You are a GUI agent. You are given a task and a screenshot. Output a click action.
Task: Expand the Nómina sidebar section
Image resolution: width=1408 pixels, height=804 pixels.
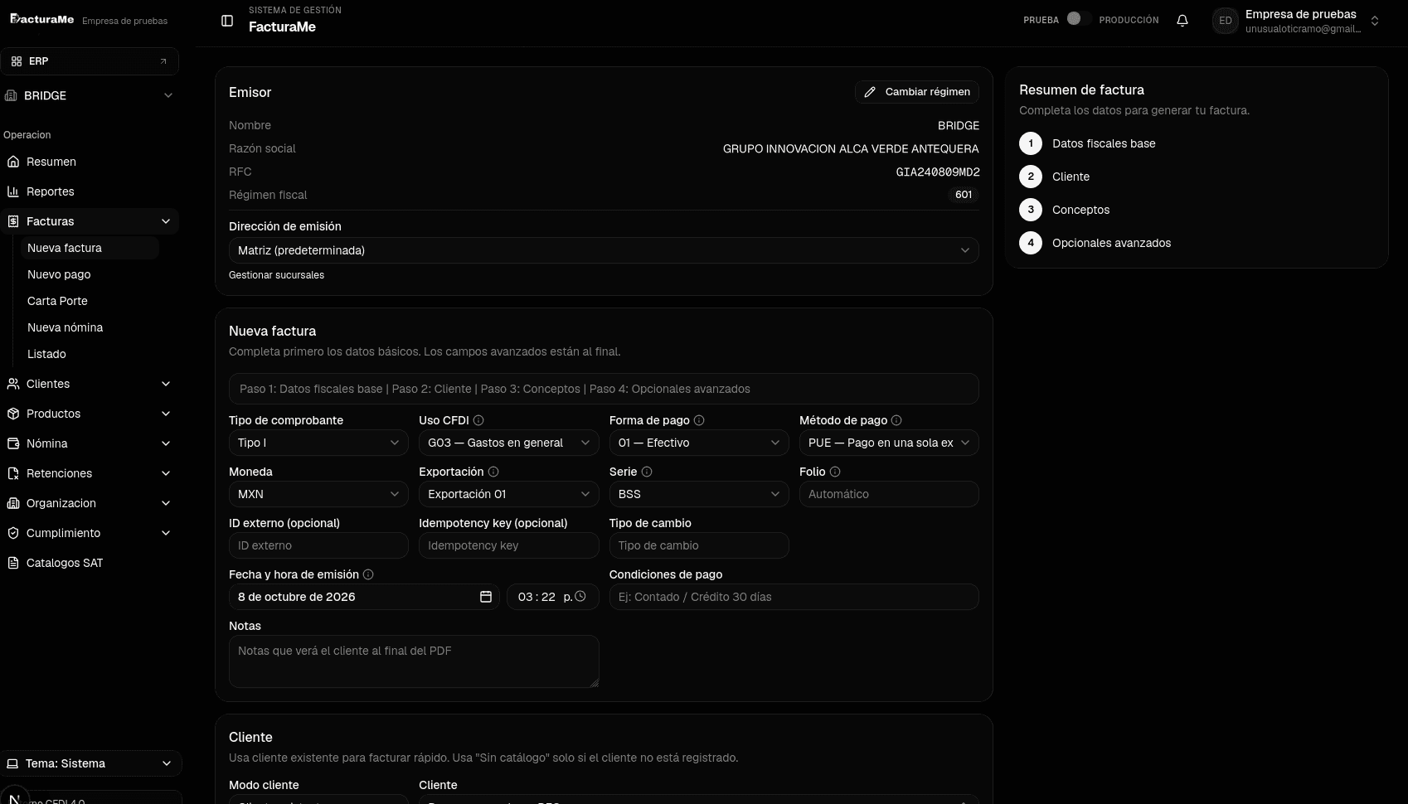90,443
